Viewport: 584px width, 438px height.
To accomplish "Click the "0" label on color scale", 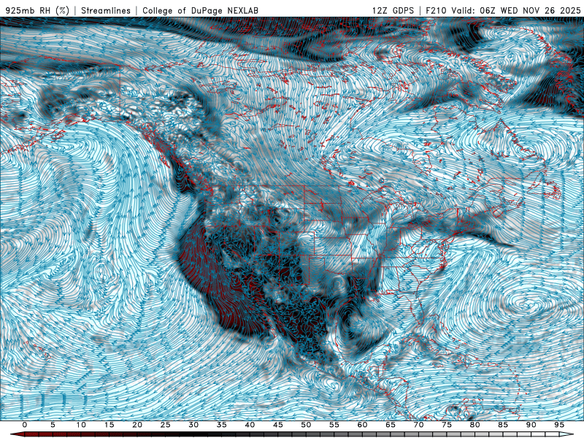I will pyautogui.click(x=25, y=425).
